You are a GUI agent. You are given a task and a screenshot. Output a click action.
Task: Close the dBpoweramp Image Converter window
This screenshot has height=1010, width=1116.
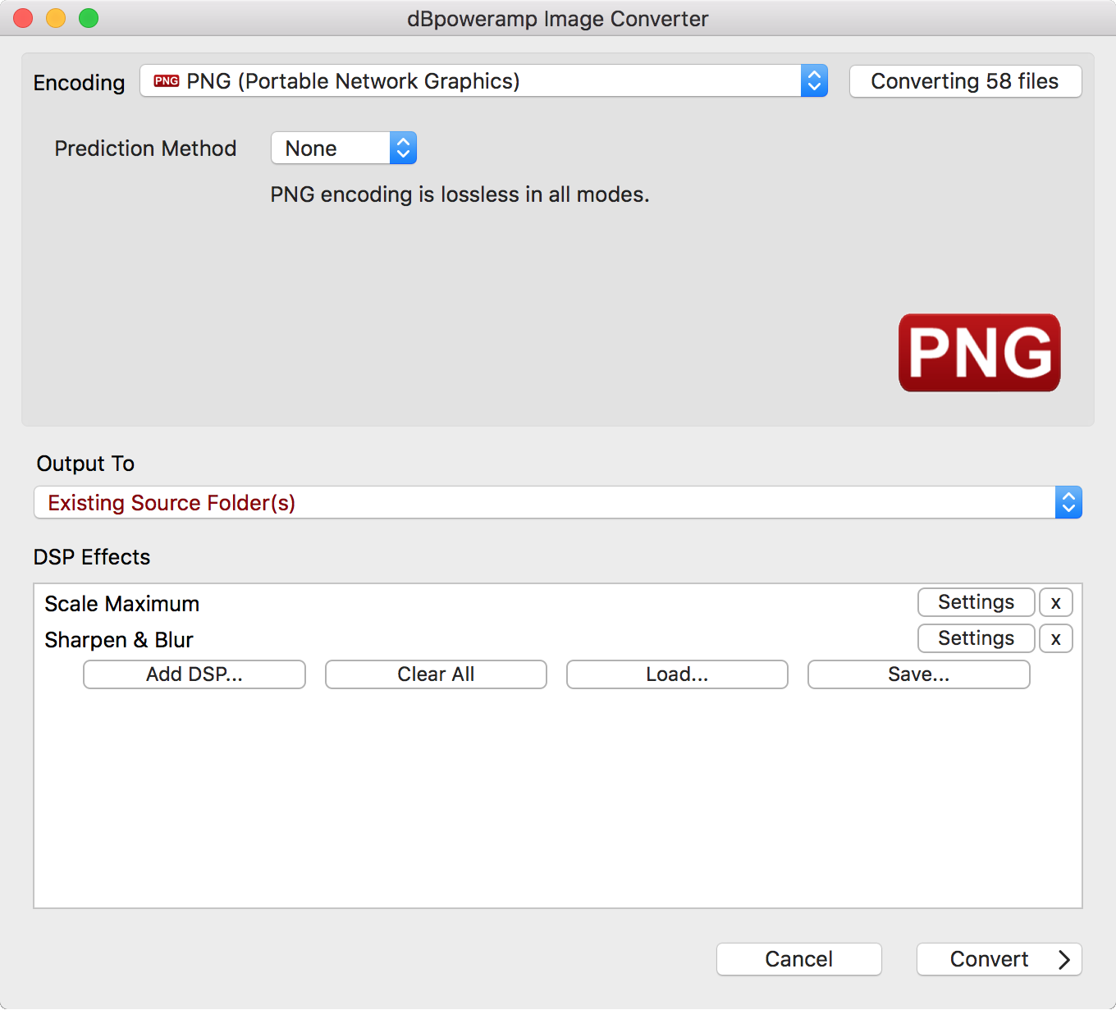(23, 18)
